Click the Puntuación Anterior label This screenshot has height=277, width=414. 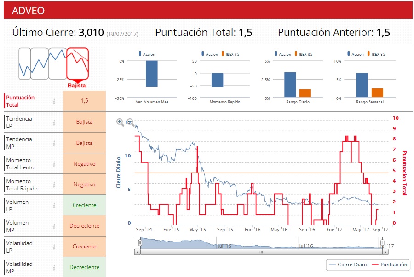point(326,33)
